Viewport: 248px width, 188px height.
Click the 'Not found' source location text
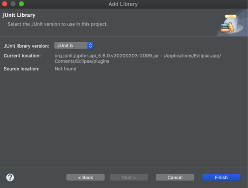[x=66, y=69]
